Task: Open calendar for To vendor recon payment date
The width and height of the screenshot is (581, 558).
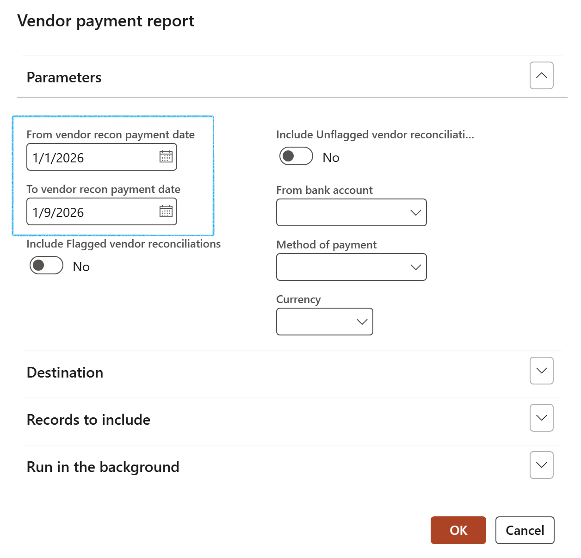Action: pyautogui.click(x=166, y=211)
